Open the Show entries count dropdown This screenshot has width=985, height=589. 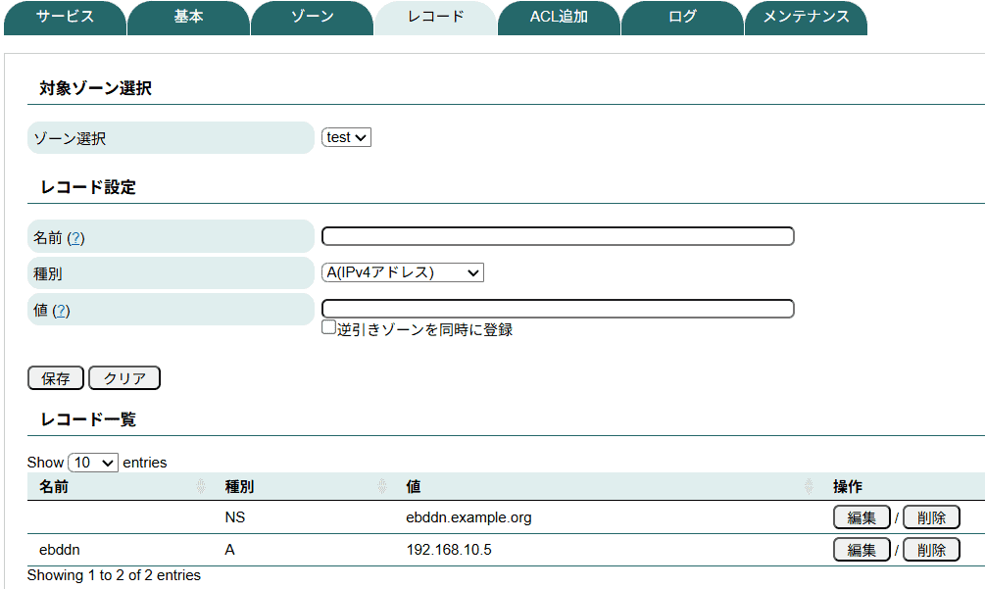tap(93, 463)
